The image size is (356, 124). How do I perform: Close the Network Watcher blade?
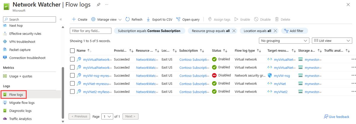tap(348, 5)
